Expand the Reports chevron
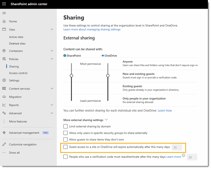 [x=52, y=105]
